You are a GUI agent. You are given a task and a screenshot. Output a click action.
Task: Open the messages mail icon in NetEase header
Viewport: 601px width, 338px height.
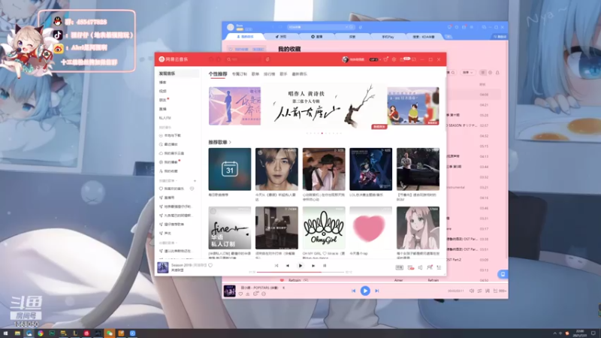pos(403,59)
